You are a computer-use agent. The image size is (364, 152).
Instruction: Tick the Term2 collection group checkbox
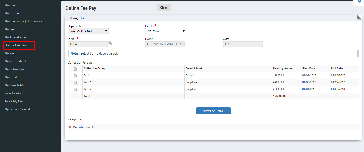(x=75, y=89)
